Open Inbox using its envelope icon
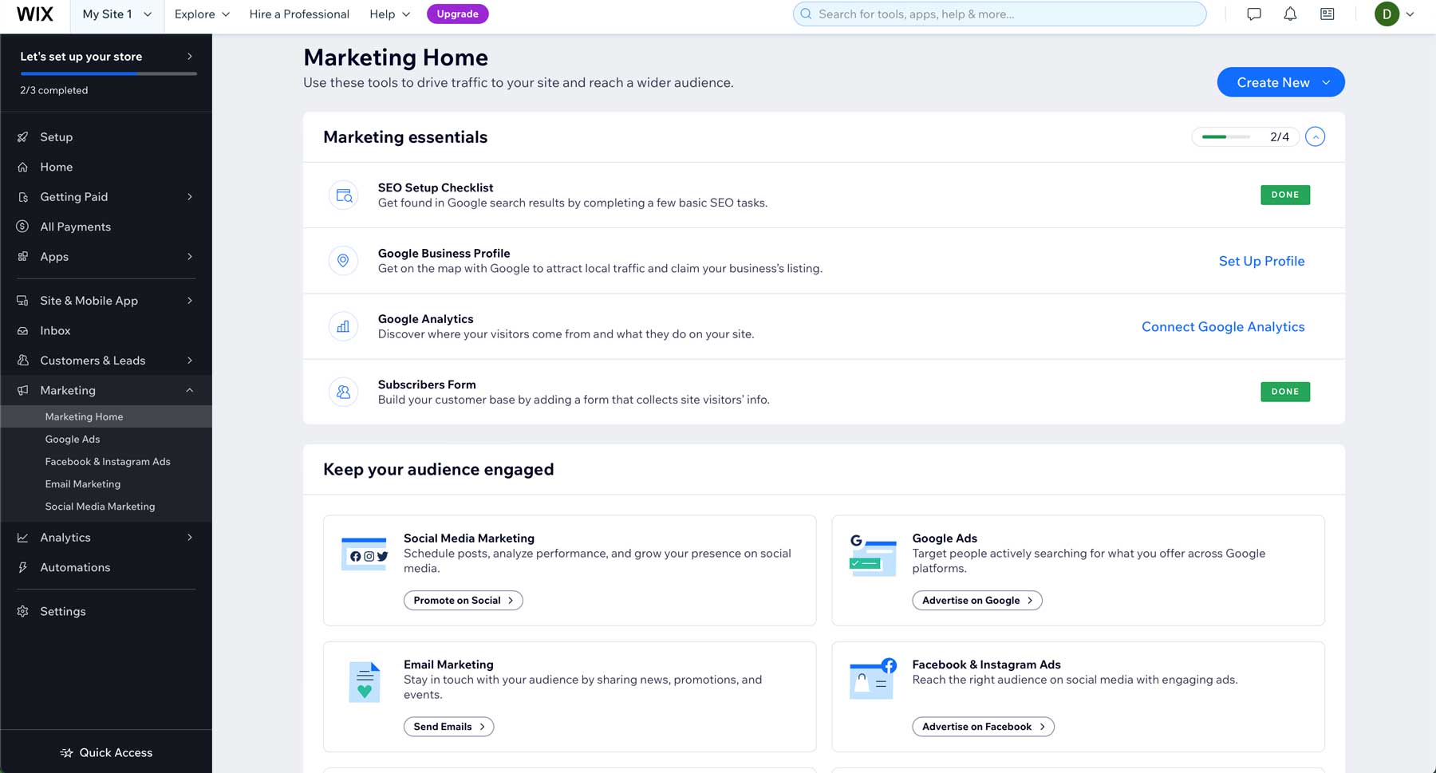The image size is (1436, 773). pyautogui.click(x=22, y=330)
